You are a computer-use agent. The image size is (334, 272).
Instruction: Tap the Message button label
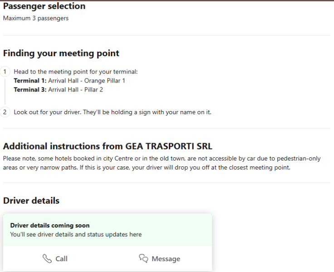point(166,259)
